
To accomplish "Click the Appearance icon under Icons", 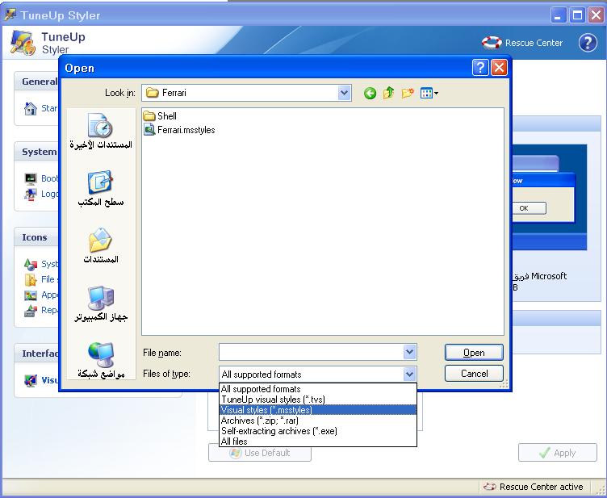I will 31,295.
